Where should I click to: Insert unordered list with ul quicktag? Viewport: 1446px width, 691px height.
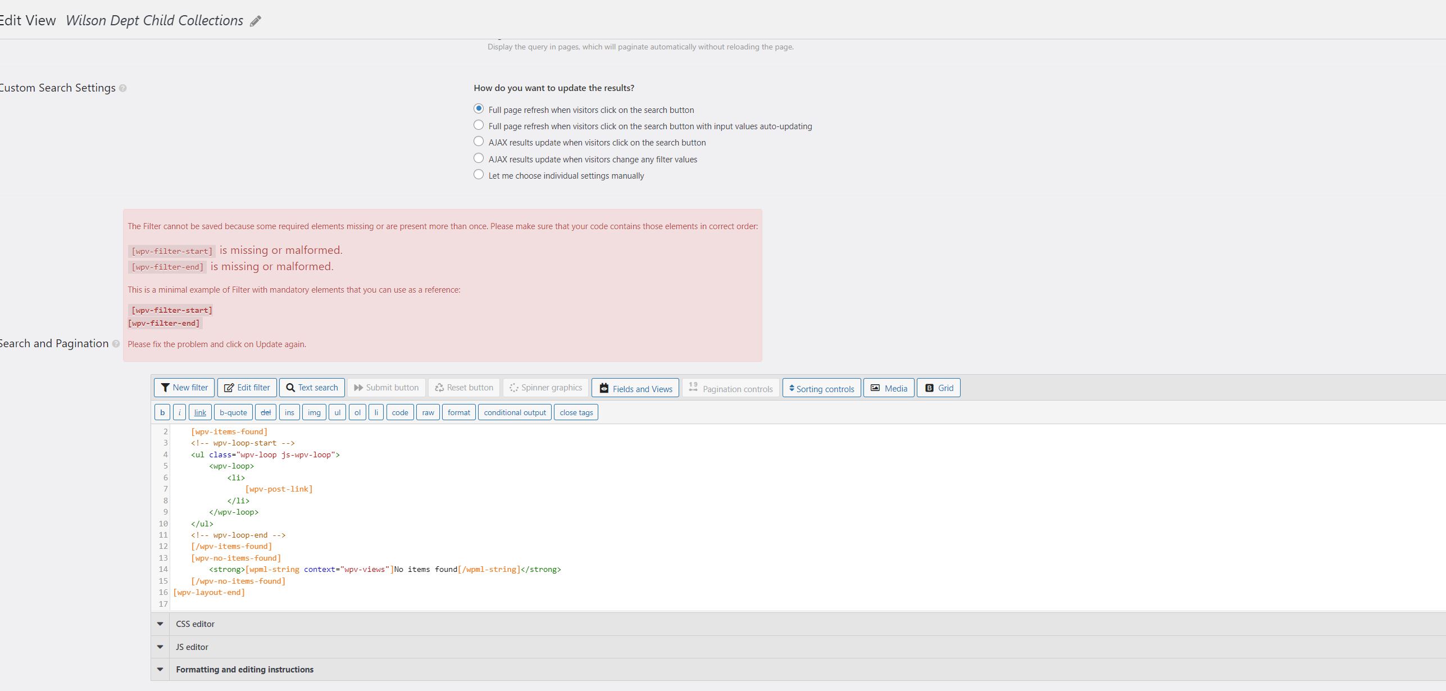338,412
